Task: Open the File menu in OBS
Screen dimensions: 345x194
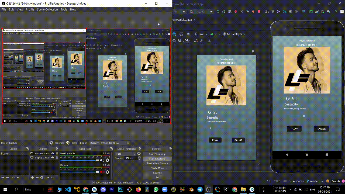Action: 4,9
